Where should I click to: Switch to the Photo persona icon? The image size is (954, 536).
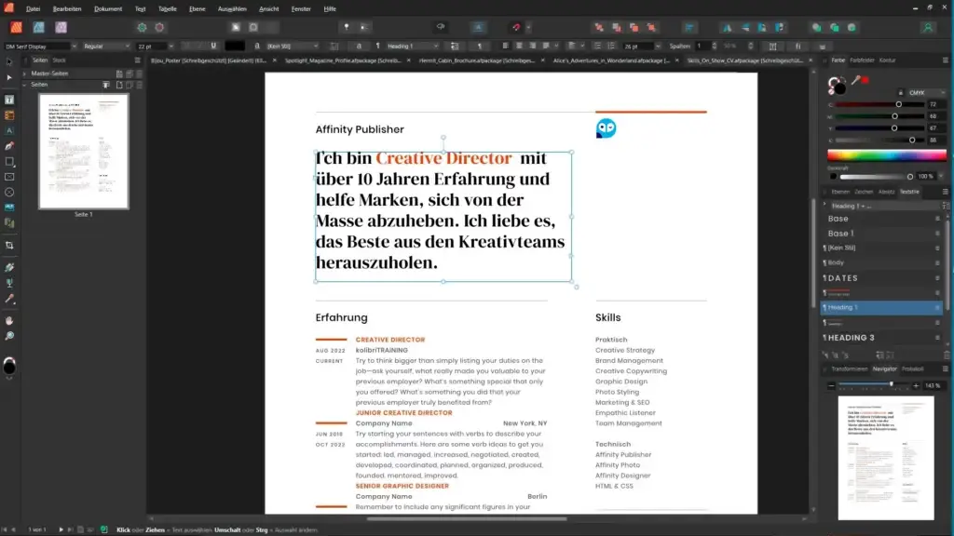tap(61, 27)
